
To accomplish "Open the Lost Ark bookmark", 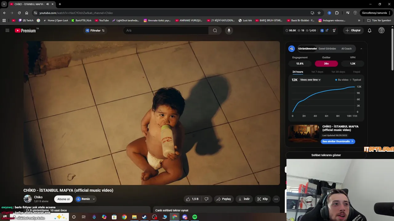I will pyautogui.click(x=245, y=21).
